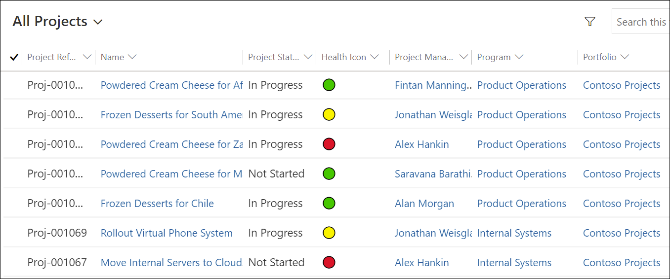
Task: Click red health icon for Powdered Cream Cheese Za row
Action: click(x=329, y=144)
